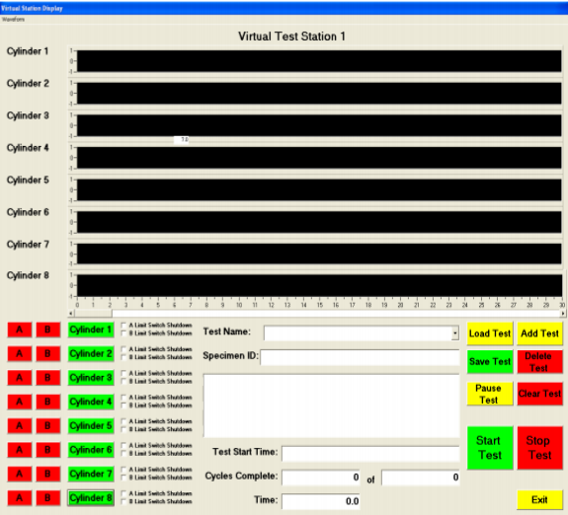The image size is (568, 515).
Task: Select the green Cylinder 8 button
Action: click(91, 498)
